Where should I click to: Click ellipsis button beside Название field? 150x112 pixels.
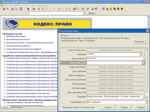tap(144, 54)
